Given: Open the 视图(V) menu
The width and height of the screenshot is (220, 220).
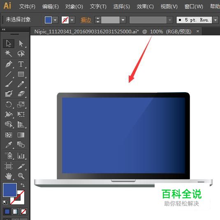Looking at the screenshot, I should point(169,7).
